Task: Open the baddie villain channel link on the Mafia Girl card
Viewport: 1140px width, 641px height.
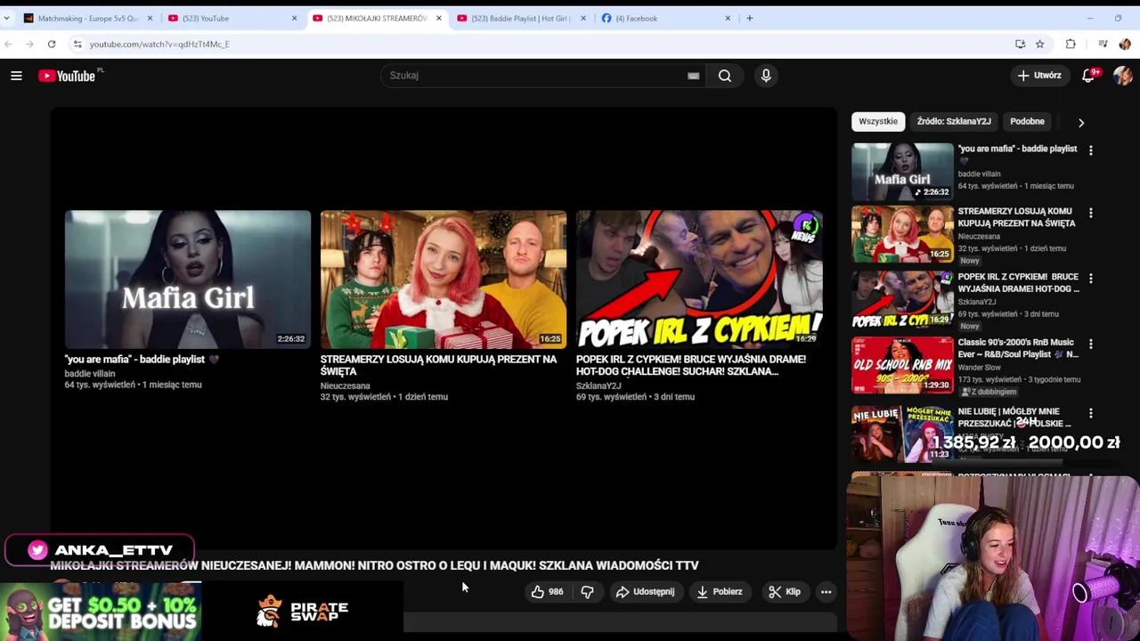Action: (x=89, y=374)
